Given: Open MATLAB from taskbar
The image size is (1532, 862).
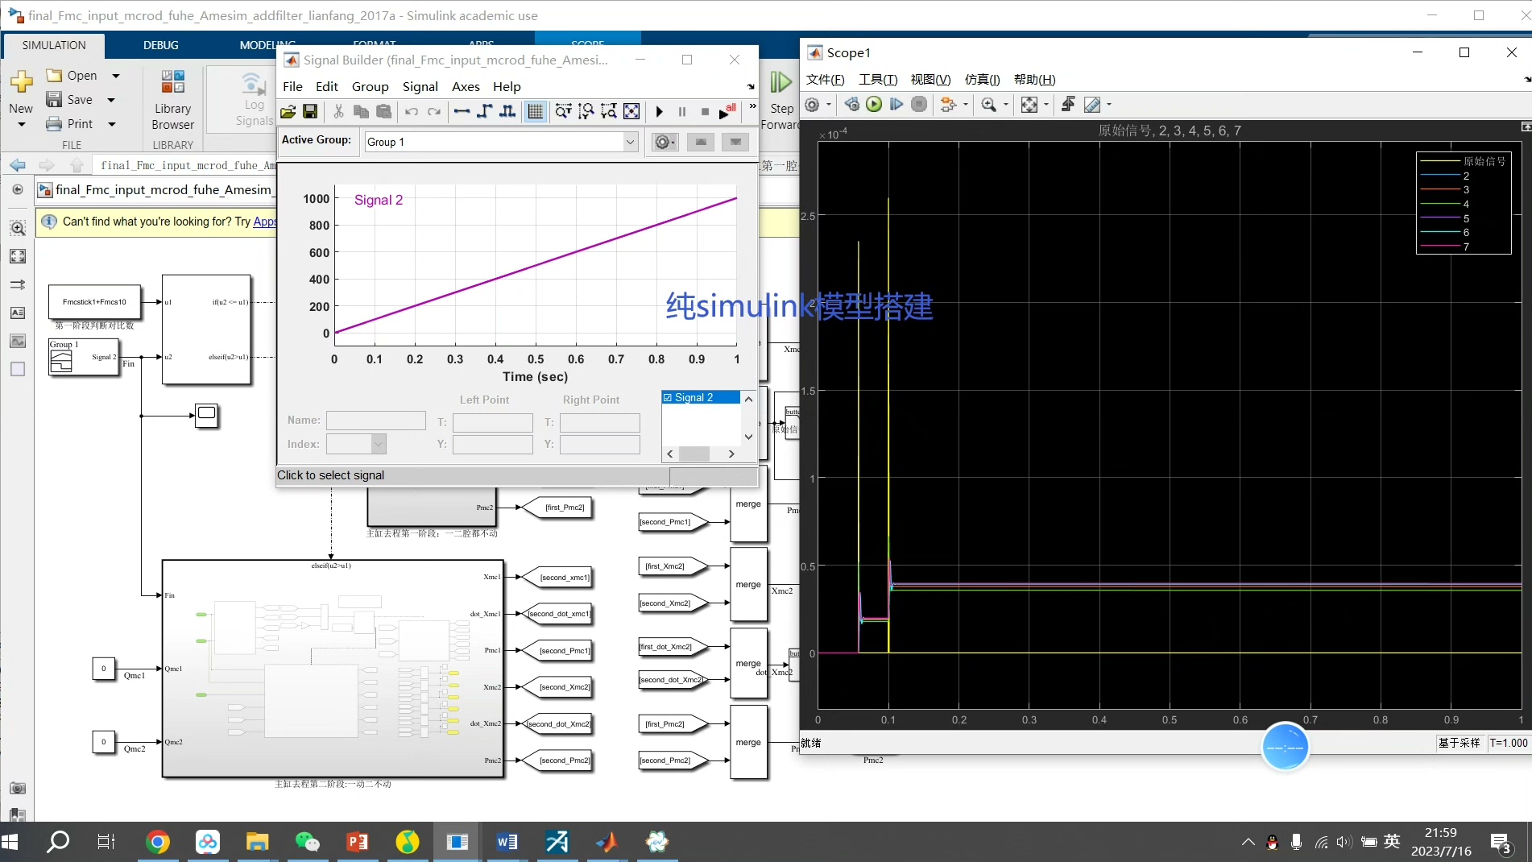Looking at the screenshot, I should [x=607, y=842].
